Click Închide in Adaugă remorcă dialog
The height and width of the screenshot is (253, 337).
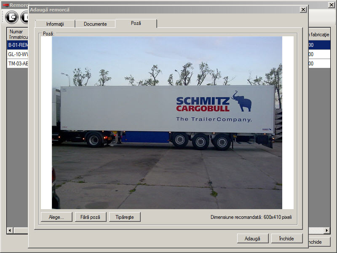point(287,238)
